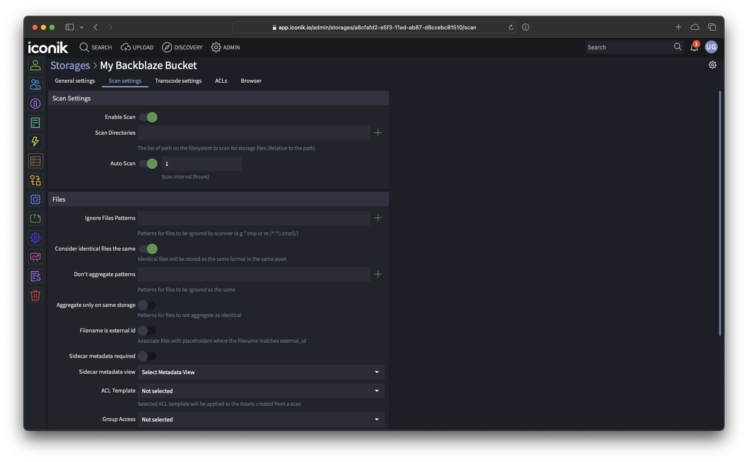The image size is (748, 462).
Task: Open the blue chip icon in sidebar
Action: [35, 199]
